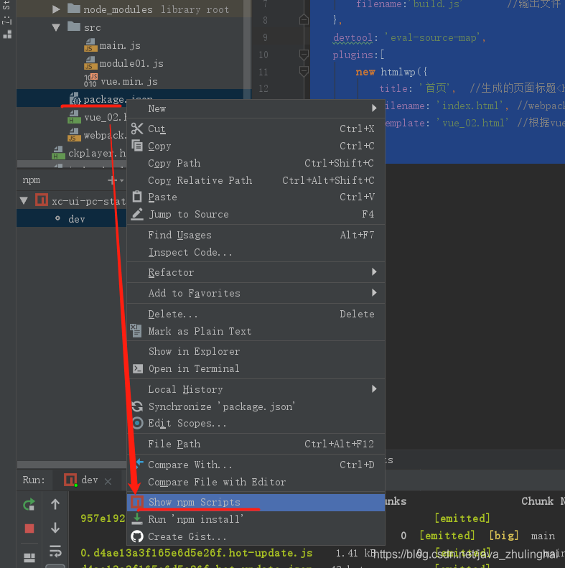Click the Structure tool window icon on the left edge
This screenshot has height=568, width=565.
7,34
